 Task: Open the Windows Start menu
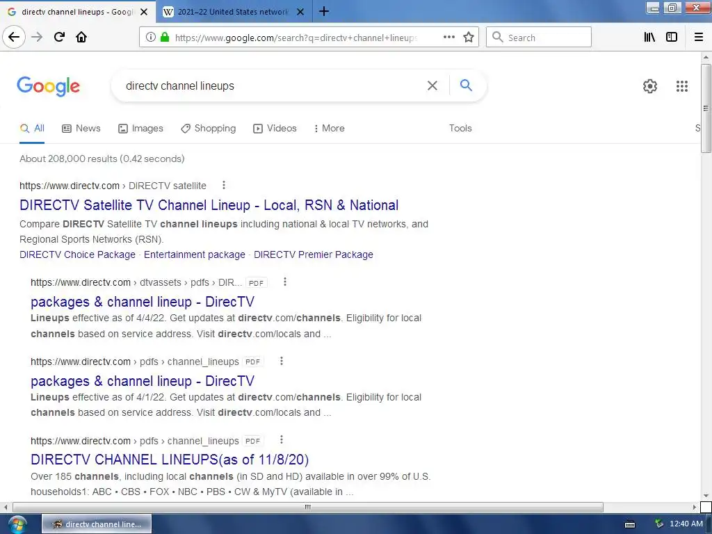[17, 524]
